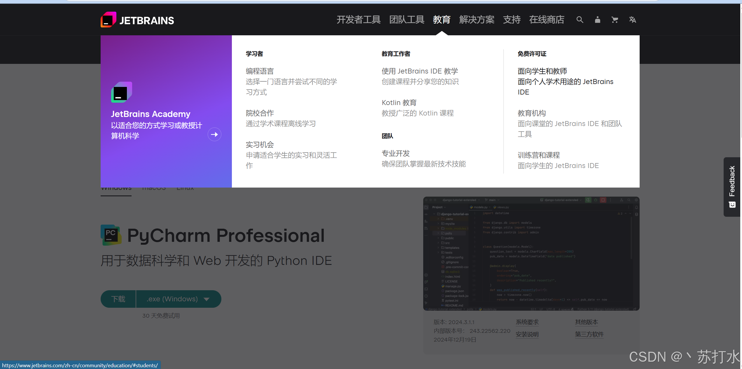Click the Feedback smiley icon
Image resolution: width=742 pixels, height=369 pixels.
[x=732, y=205]
